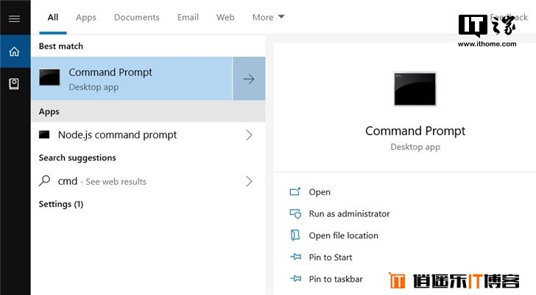Switch to the Apps tab

point(86,18)
